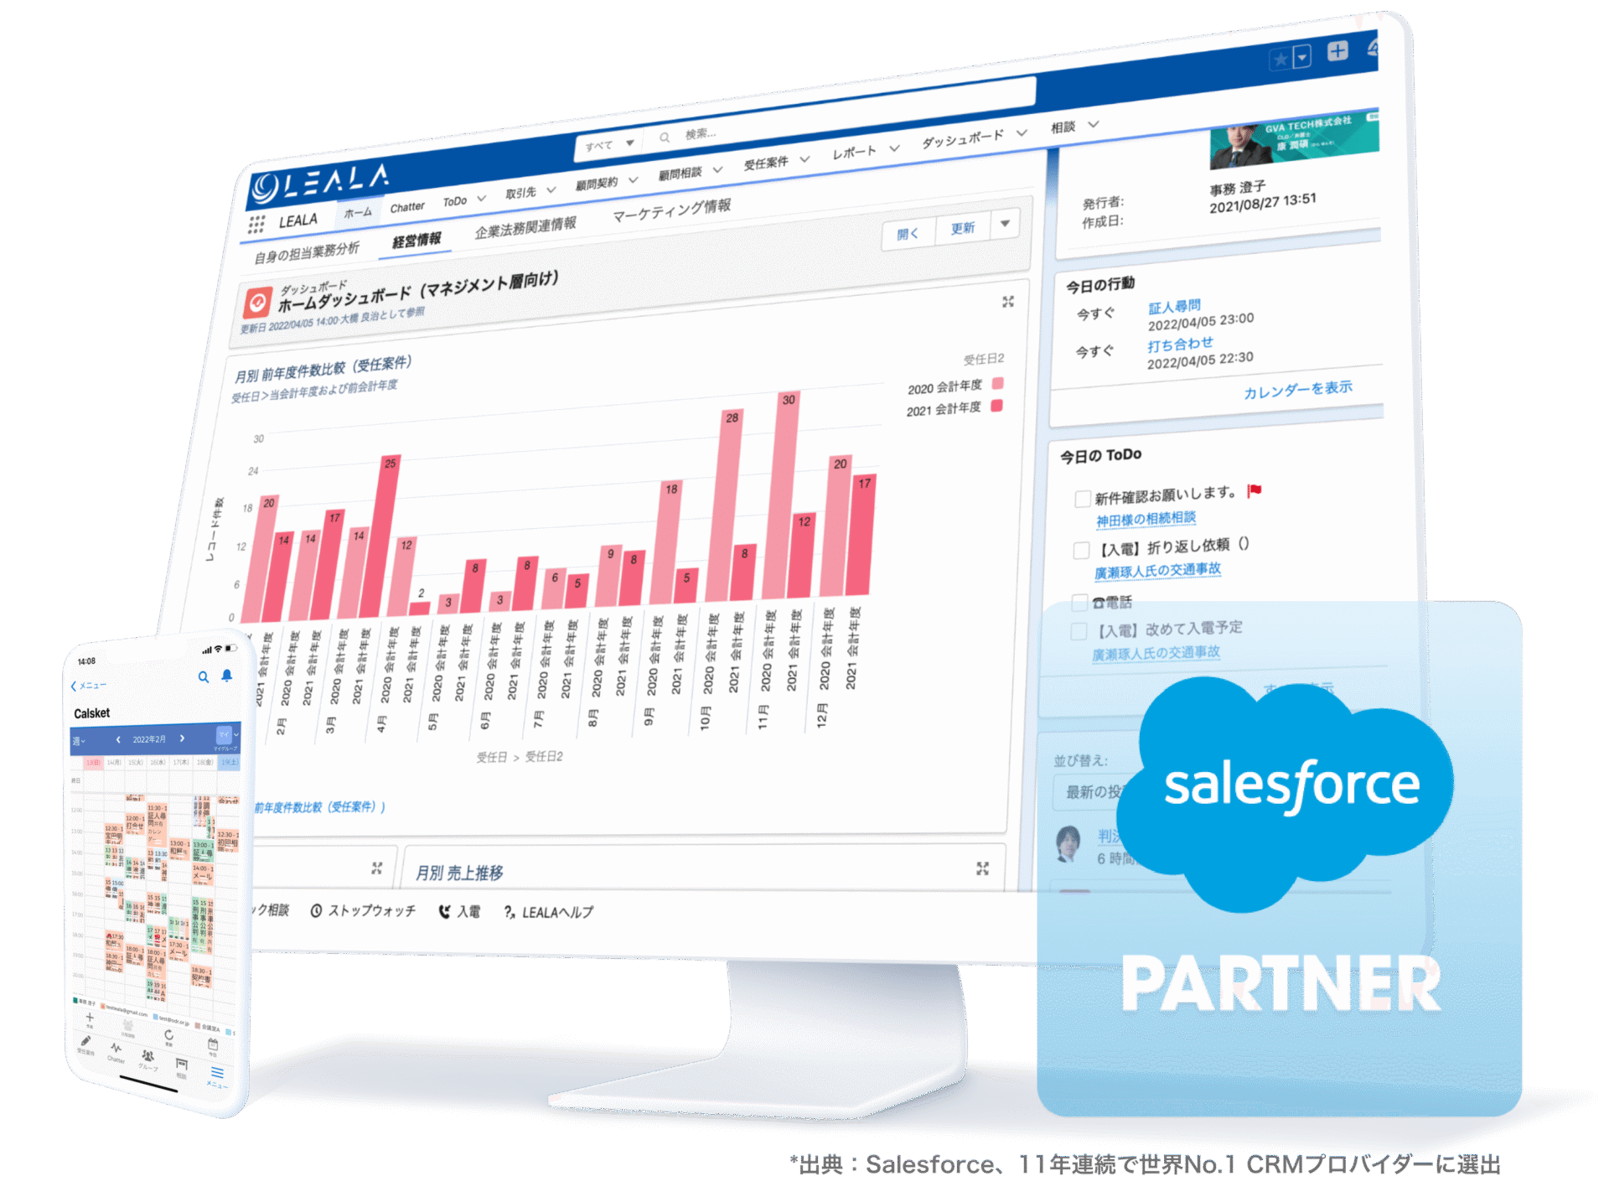The image size is (1609, 1202).
Task: Click the 2021 会計年度 legend swatch
Action: (997, 406)
